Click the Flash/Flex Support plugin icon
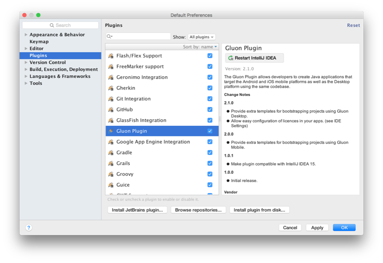Viewport: 383px width, 263px height. pyautogui.click(x=111, y=56)
